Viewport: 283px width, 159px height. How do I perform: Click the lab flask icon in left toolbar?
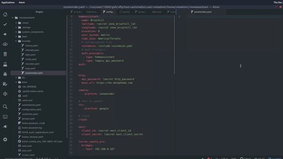tap(5, 64)
